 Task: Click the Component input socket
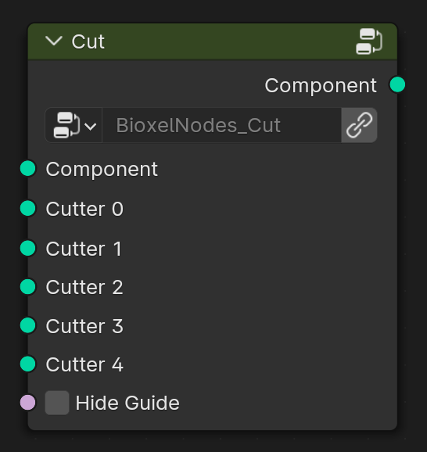pos(28,168)
